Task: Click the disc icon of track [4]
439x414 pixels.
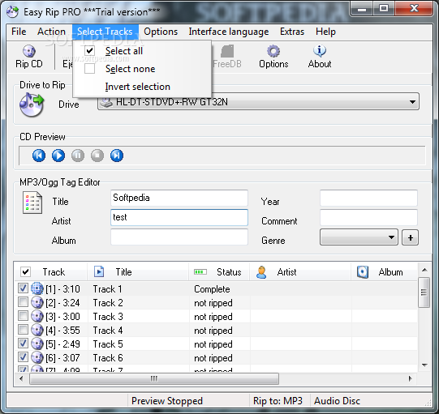Action: [37, 330]
